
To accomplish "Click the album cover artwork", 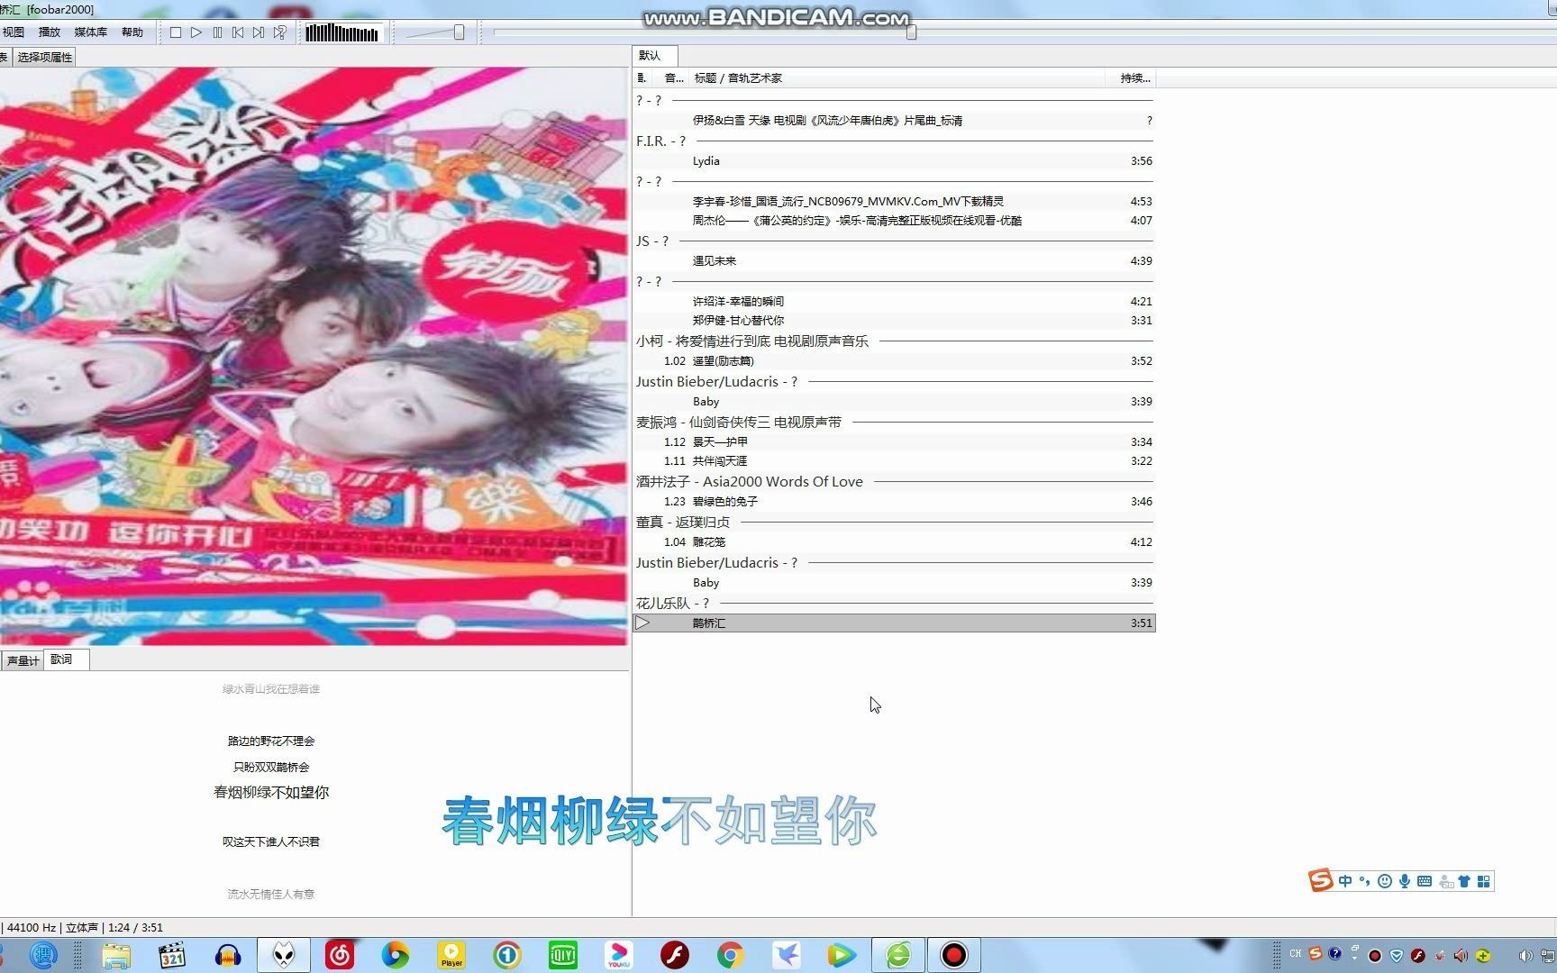I will click(314, 356).
